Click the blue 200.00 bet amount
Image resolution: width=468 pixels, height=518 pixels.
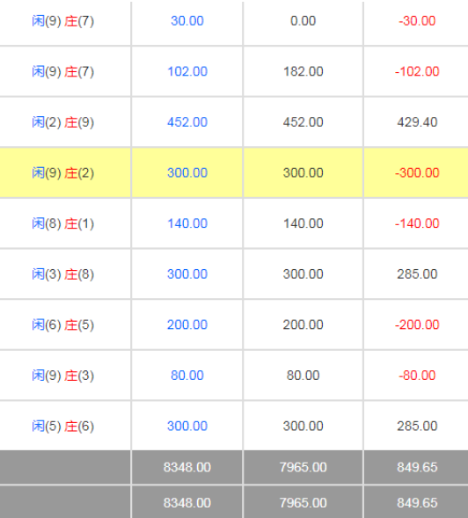pos(187,325)
